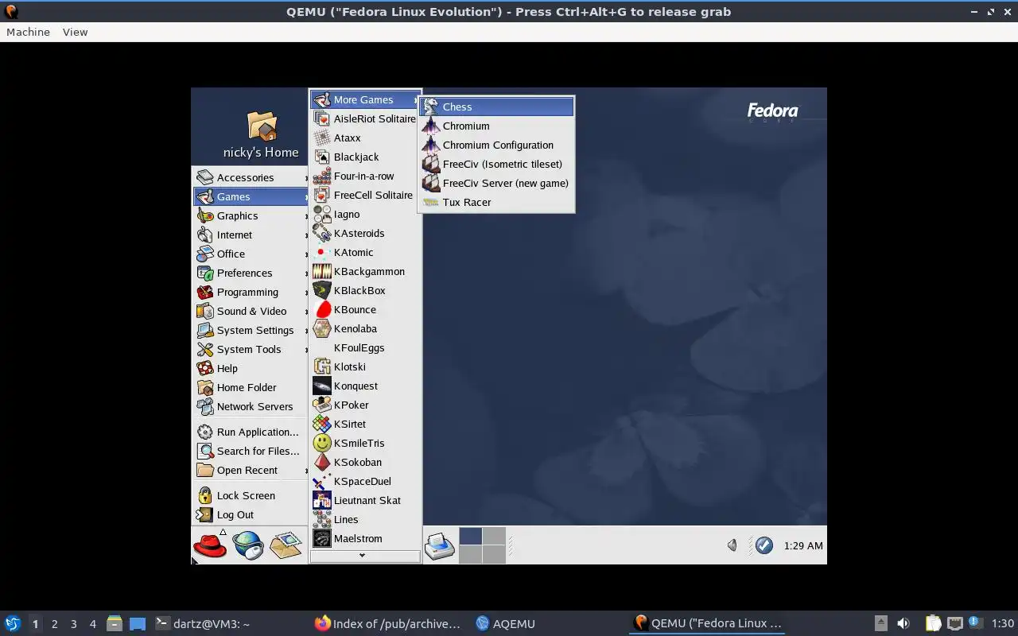Viewport: 1018px width, 636px height.
Task: Click the Kenolaba icon
Action: pos(322,328)
